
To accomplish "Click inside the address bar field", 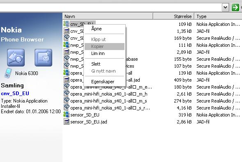I will 111,7.
